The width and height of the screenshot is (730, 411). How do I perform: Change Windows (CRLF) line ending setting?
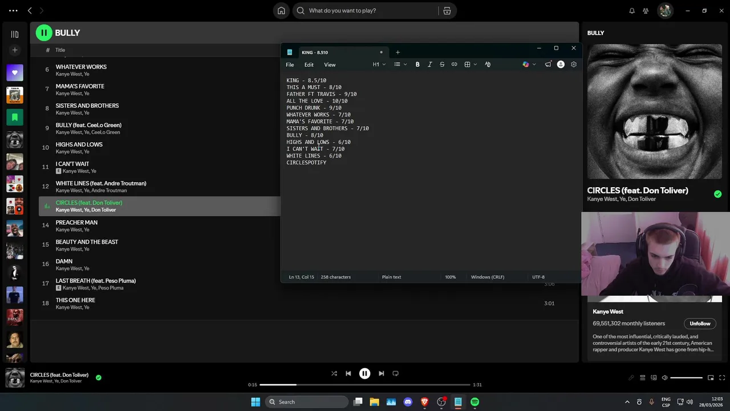pos(488,277)
